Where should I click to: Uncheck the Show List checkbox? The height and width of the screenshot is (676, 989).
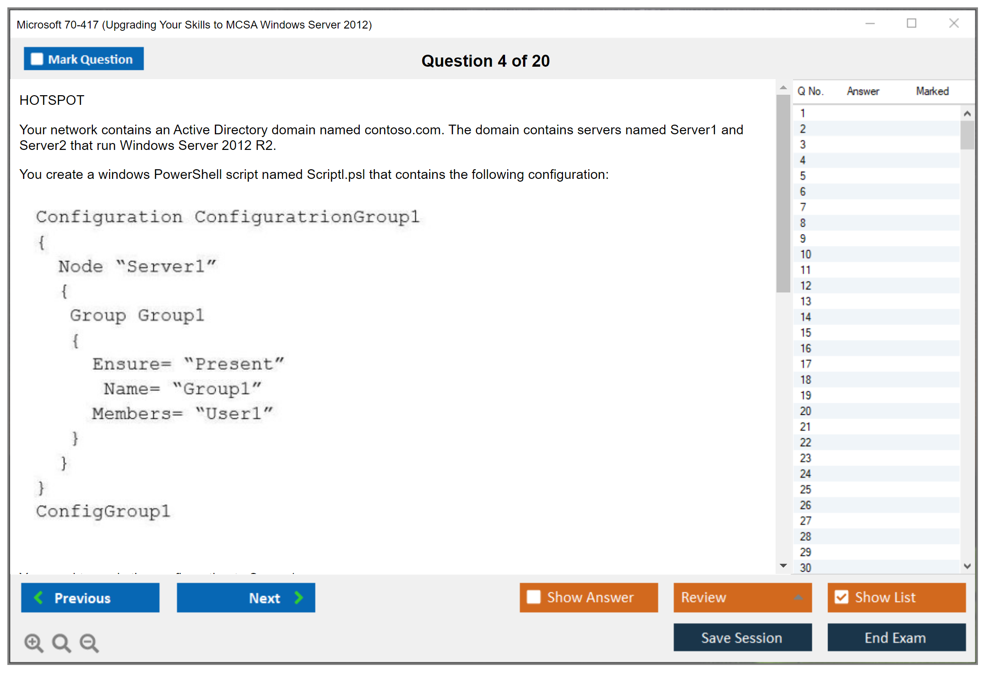tap(841, 597)
